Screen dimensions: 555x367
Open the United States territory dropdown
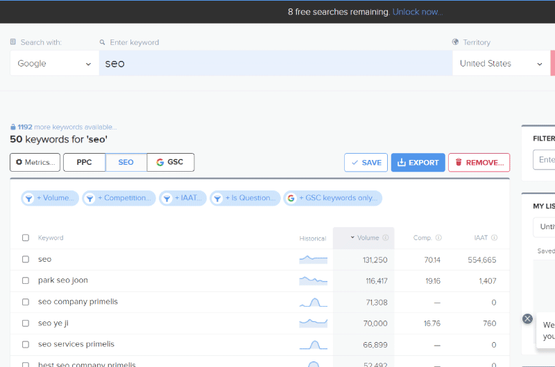[x=501, y=63]
